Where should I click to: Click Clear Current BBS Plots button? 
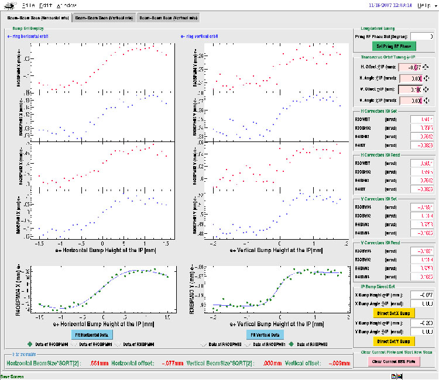pos(395,362)
